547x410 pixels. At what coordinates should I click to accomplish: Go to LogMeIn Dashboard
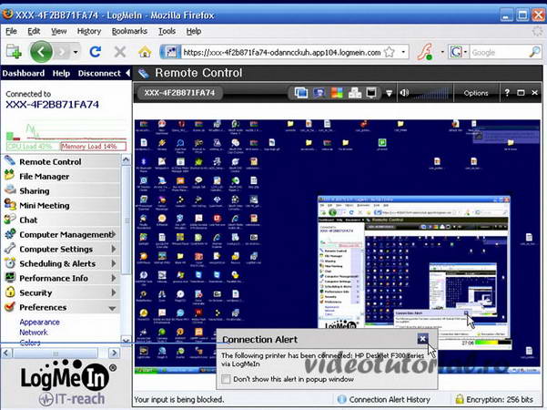click(24, 73)
